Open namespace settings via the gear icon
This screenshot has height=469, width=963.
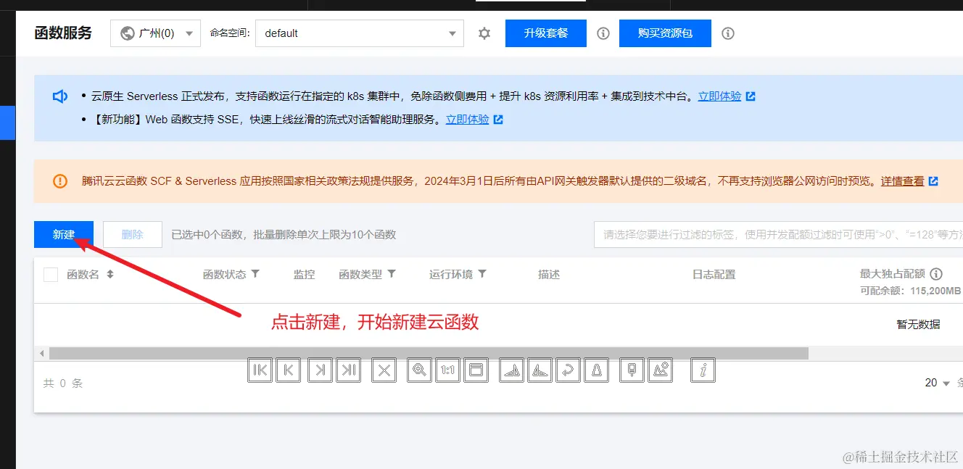pos(484,33)
